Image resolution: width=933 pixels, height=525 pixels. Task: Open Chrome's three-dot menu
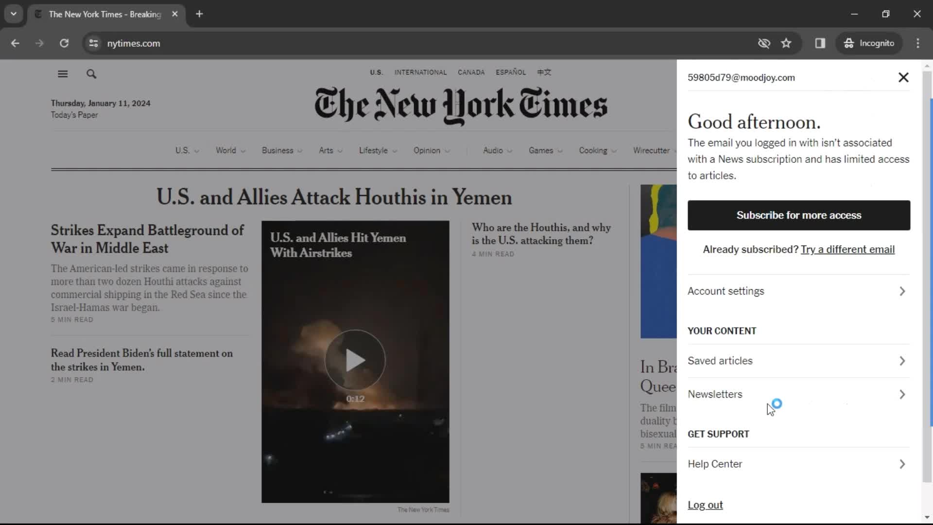[918, 43]
